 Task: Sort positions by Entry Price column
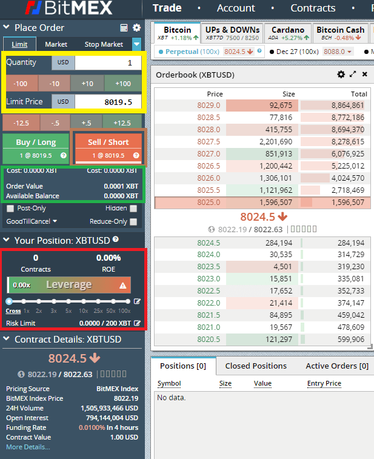coord(324,383)
